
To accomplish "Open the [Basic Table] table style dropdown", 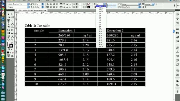I will 139,7.
